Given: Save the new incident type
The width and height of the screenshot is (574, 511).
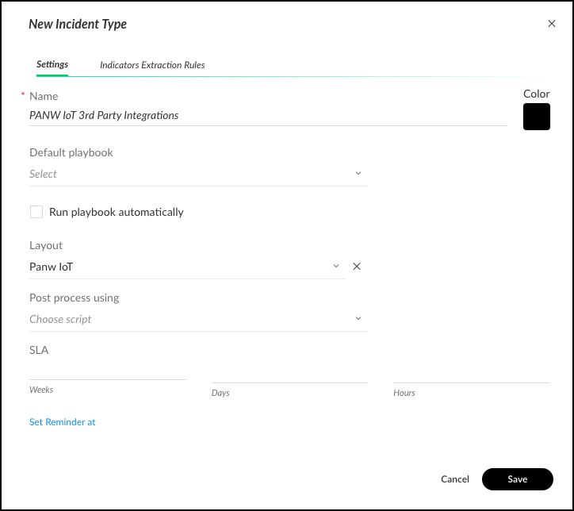Looking at the screenshot, I should coord(517,479).
